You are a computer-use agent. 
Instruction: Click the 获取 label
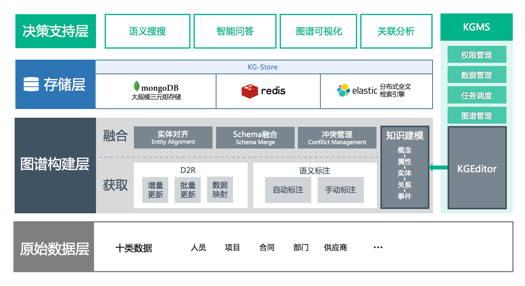tap(115, 184)
